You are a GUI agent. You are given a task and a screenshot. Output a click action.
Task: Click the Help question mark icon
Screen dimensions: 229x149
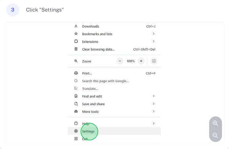coord(76,123)
